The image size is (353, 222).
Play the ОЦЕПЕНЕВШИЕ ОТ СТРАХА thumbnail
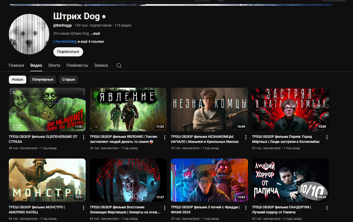(47, 109)
